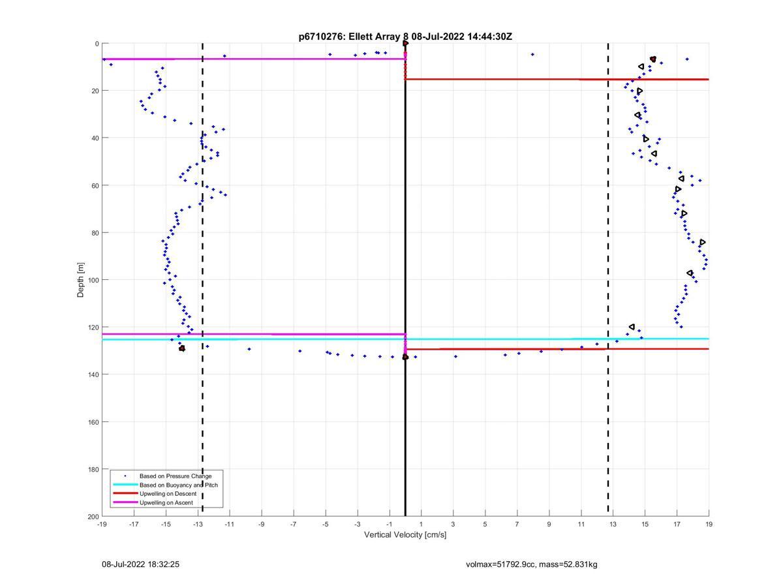The image size is (783, 580).
Task: Click x-axis tick label "-11"
Action: coord(230,524)
